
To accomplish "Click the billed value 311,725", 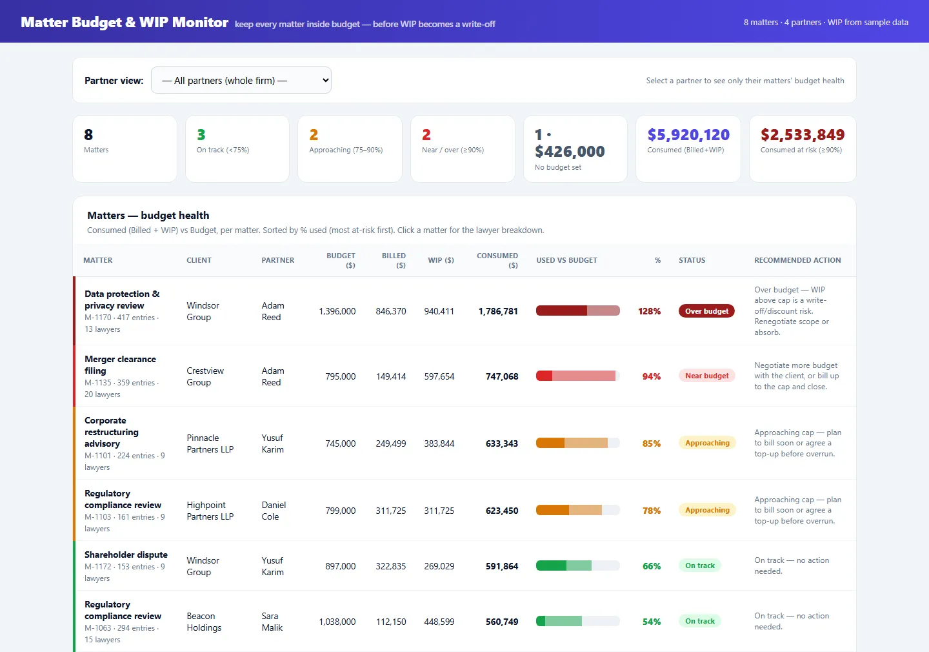I will pos(391,511).
